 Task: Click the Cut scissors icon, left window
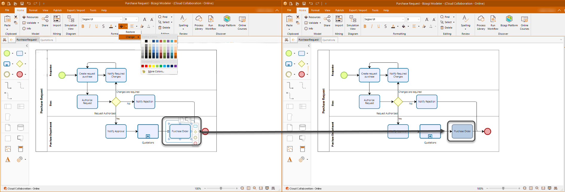point(16,17)
